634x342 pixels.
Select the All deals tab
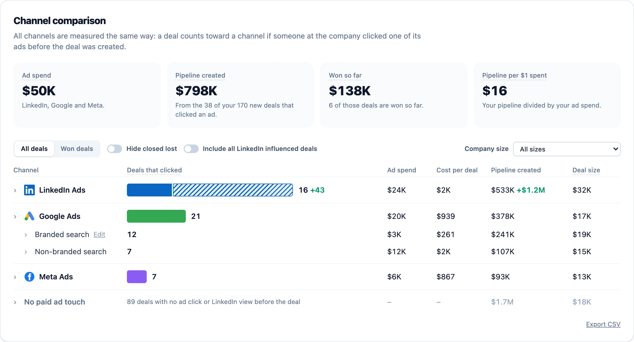click(34, 149)
